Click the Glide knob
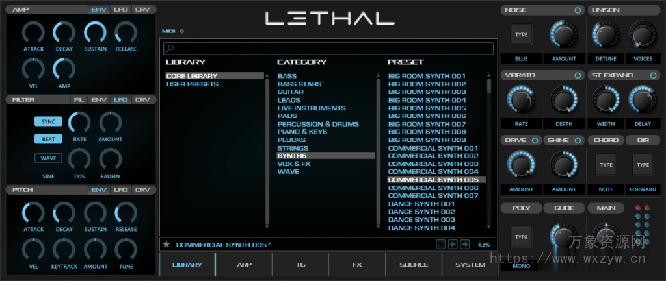 [x=564, y=236]
